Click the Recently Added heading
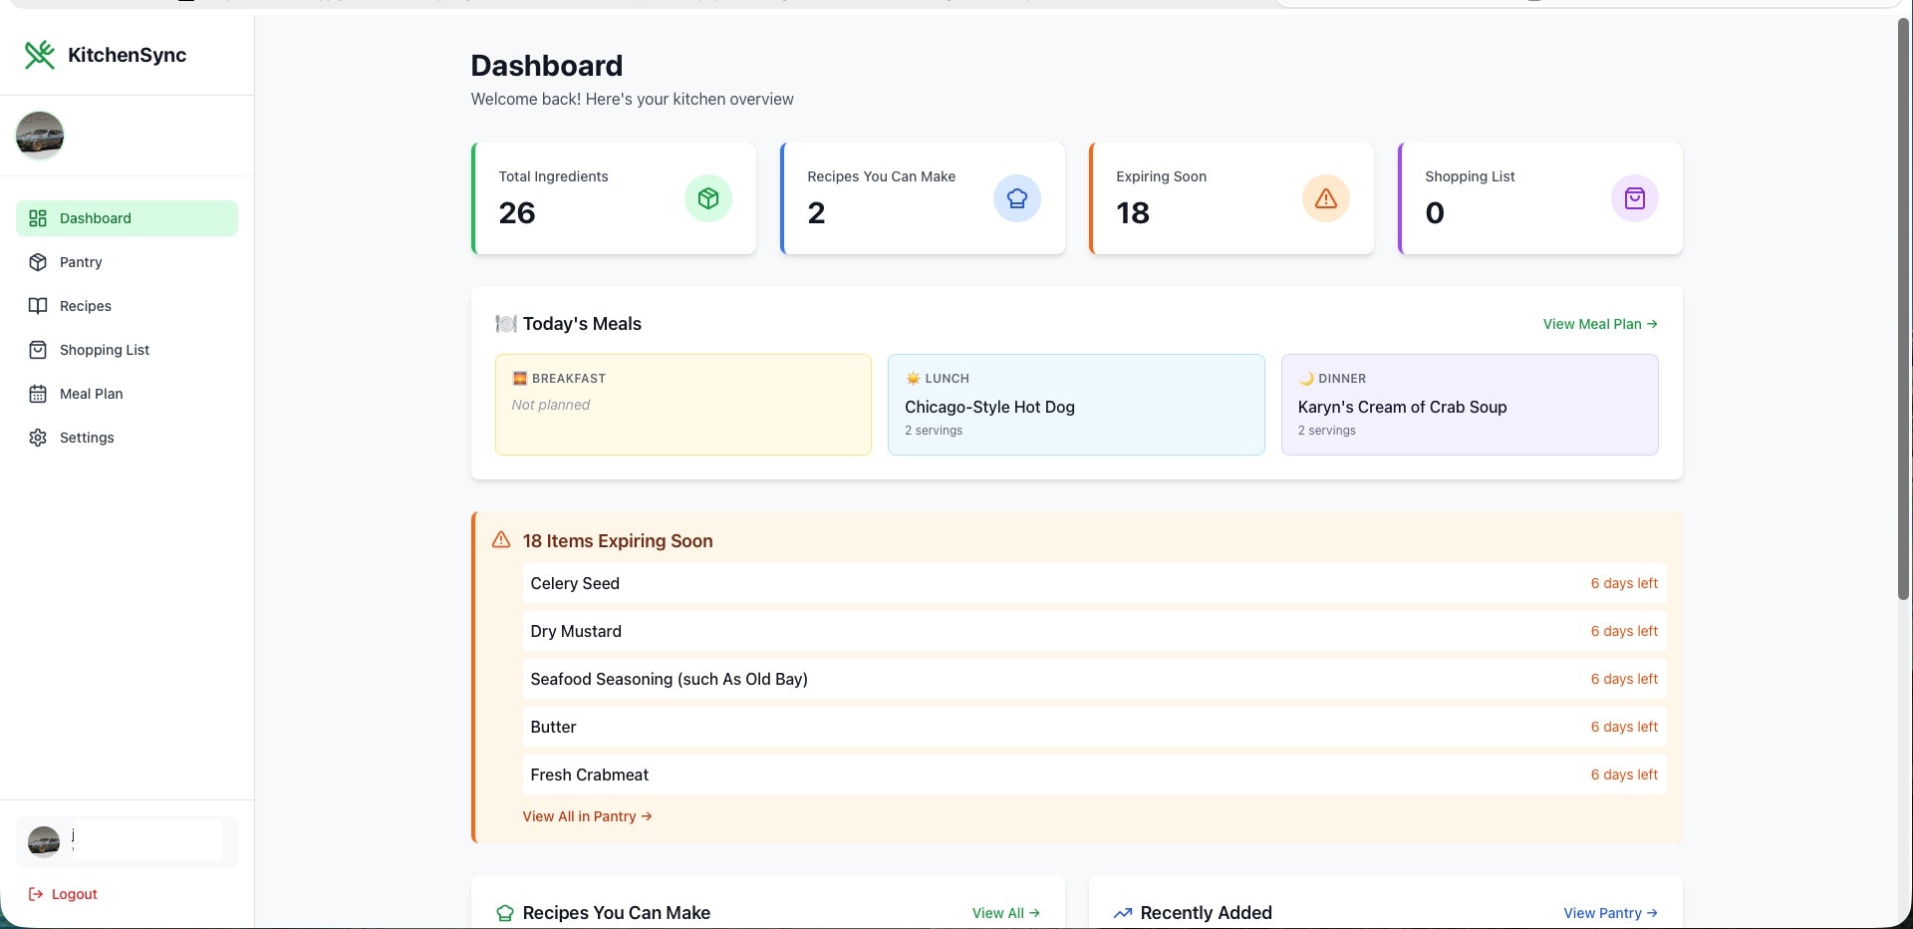The width and height of the screenshot is (1913, 929). 1206,913
